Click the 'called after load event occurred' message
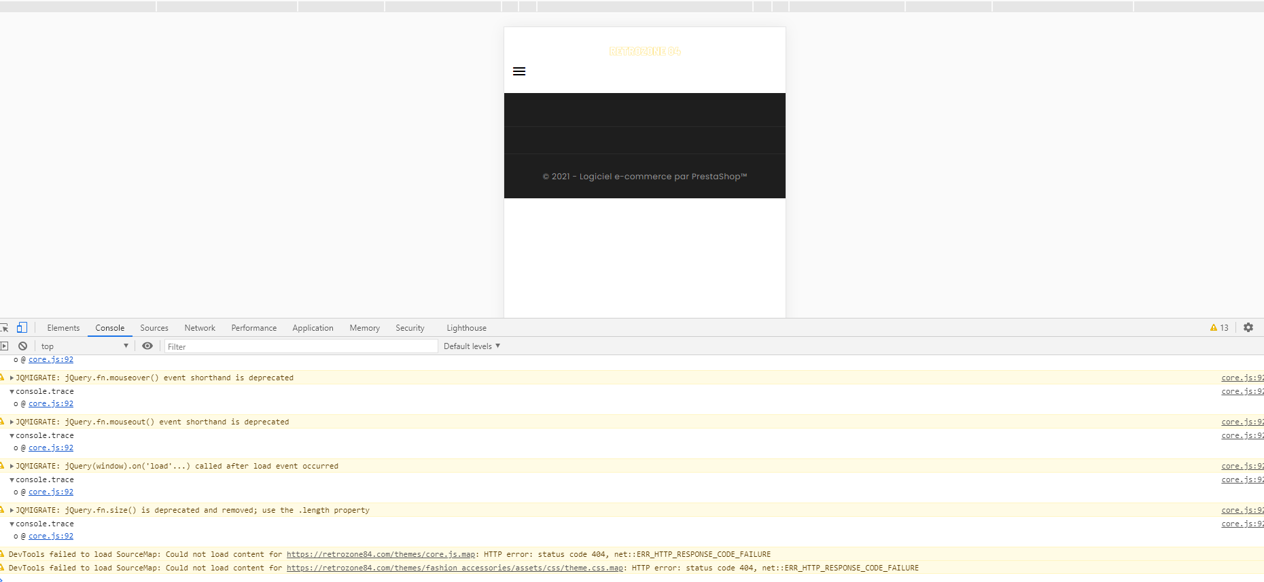The image size is (1264, 582). coord(267,466)
